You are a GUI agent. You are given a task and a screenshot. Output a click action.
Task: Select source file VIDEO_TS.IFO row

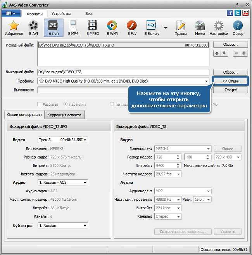coord(123,45)
